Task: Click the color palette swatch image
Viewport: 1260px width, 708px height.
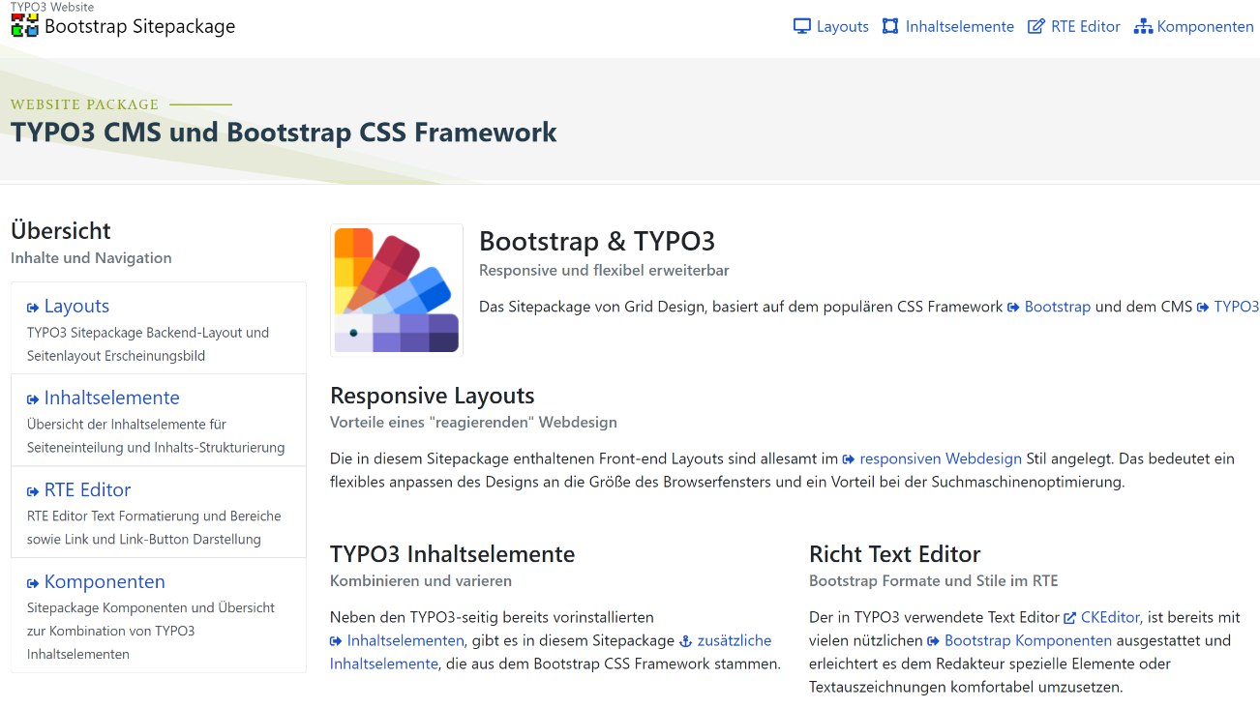Action: click(397, 290)
